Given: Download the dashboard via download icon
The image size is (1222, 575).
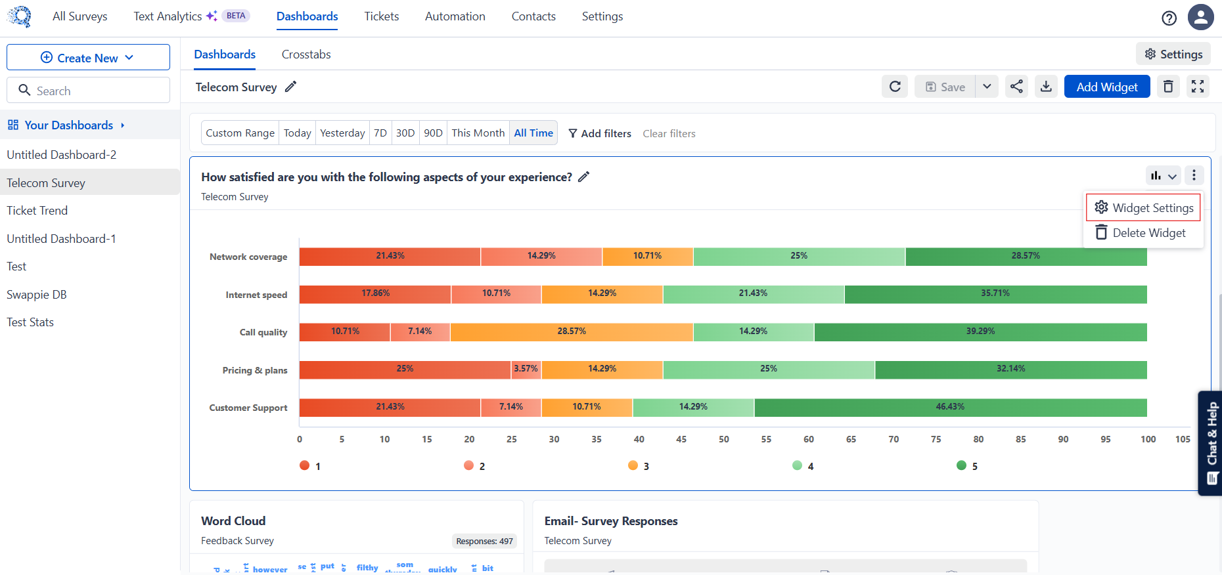Looking at the screenshot, I should [1046, 87].
